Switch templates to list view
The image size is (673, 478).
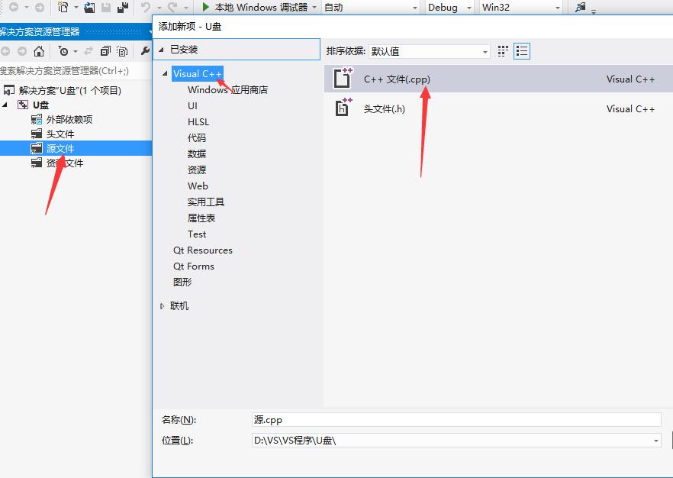pyautogui.click(x=522, y=50)
